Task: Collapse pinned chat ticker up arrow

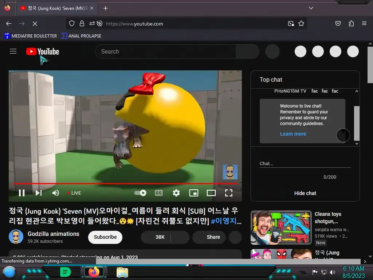Action: pos(357,91)
